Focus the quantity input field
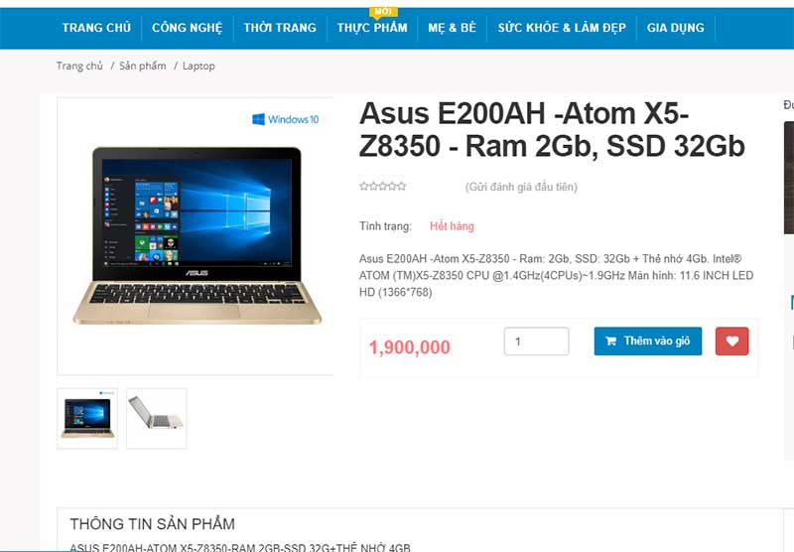Viewport: 794px width, 552px height. [536, 342]
